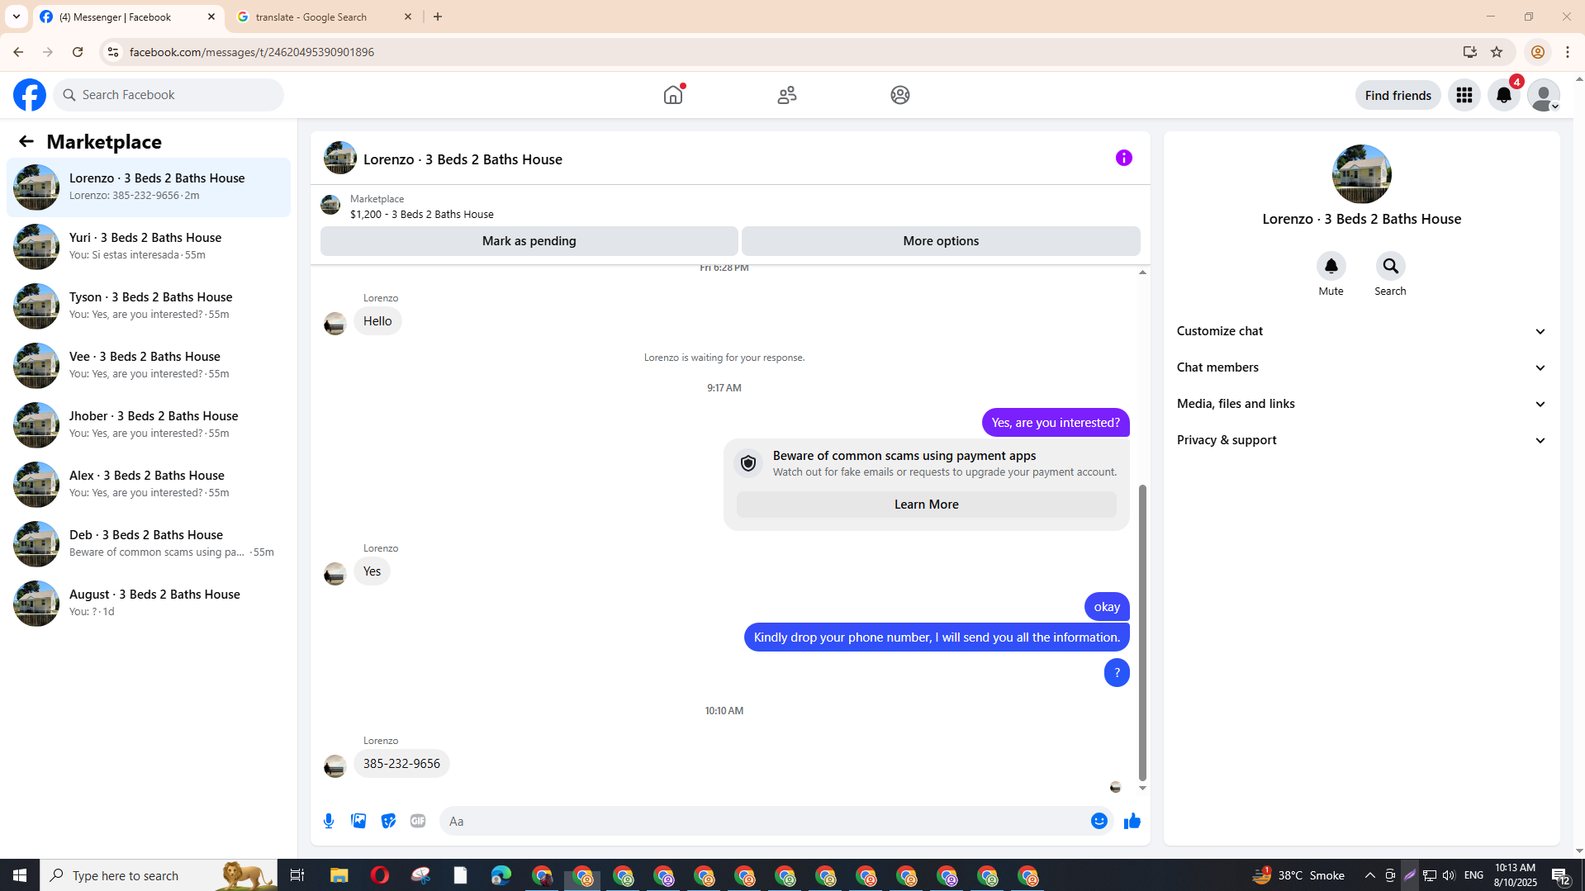Open Jhober 3 Beds 2 Baths House chat
The image size is (1585, 891).
pos(149,424)
